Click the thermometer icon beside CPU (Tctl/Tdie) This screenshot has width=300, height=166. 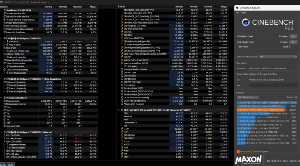point(4,135)
